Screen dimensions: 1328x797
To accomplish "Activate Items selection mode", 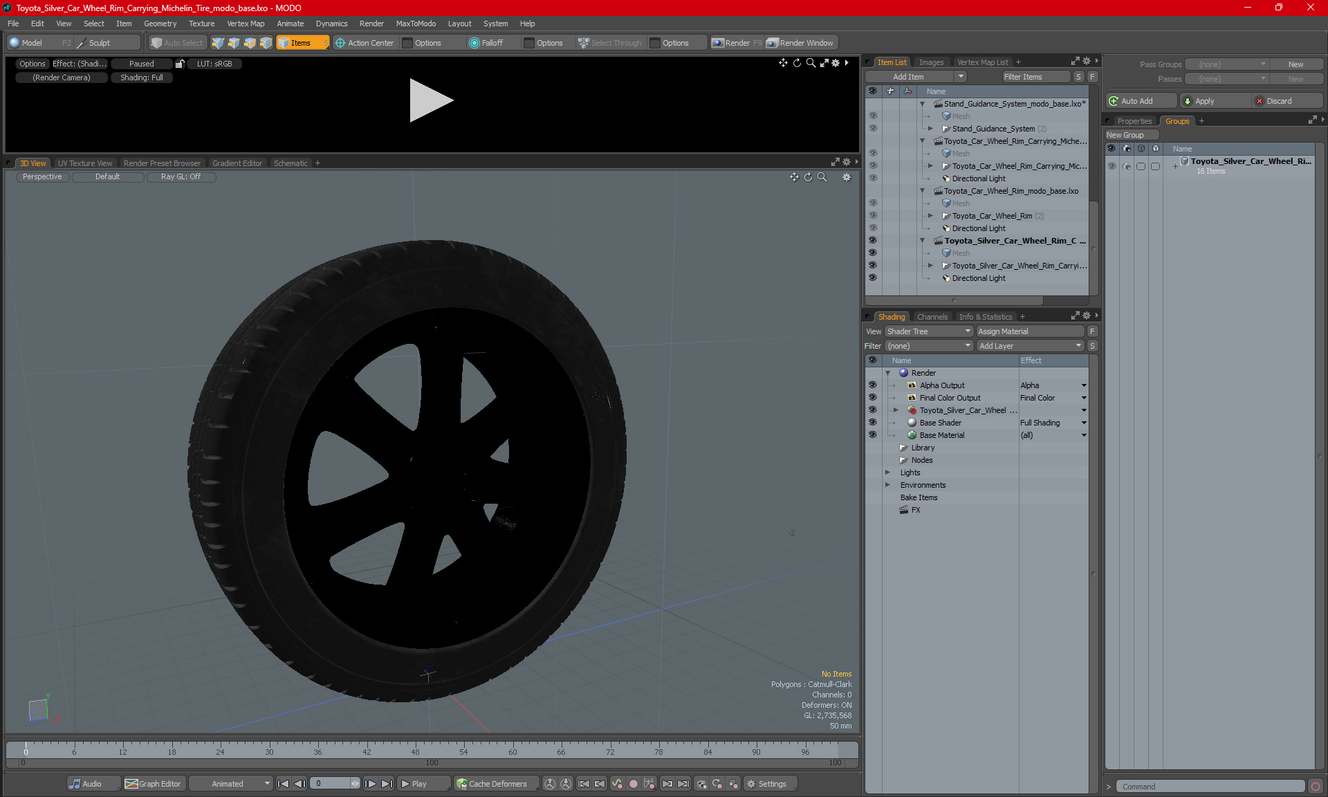I will point(302,43).
